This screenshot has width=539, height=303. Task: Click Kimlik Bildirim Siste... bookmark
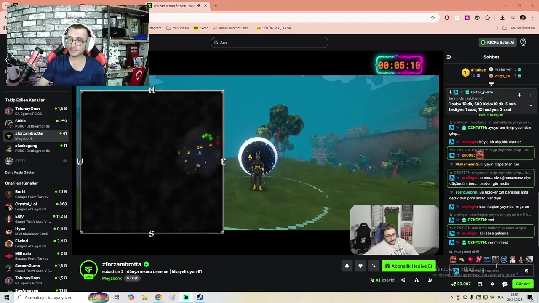[x=232, y=28]
